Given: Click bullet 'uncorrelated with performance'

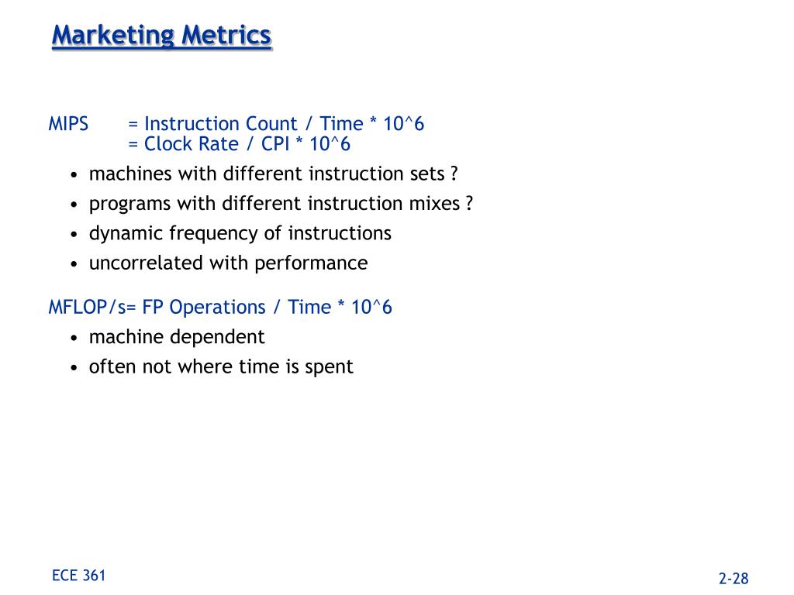Looking at the screenshot, I should tap(229, 263).
